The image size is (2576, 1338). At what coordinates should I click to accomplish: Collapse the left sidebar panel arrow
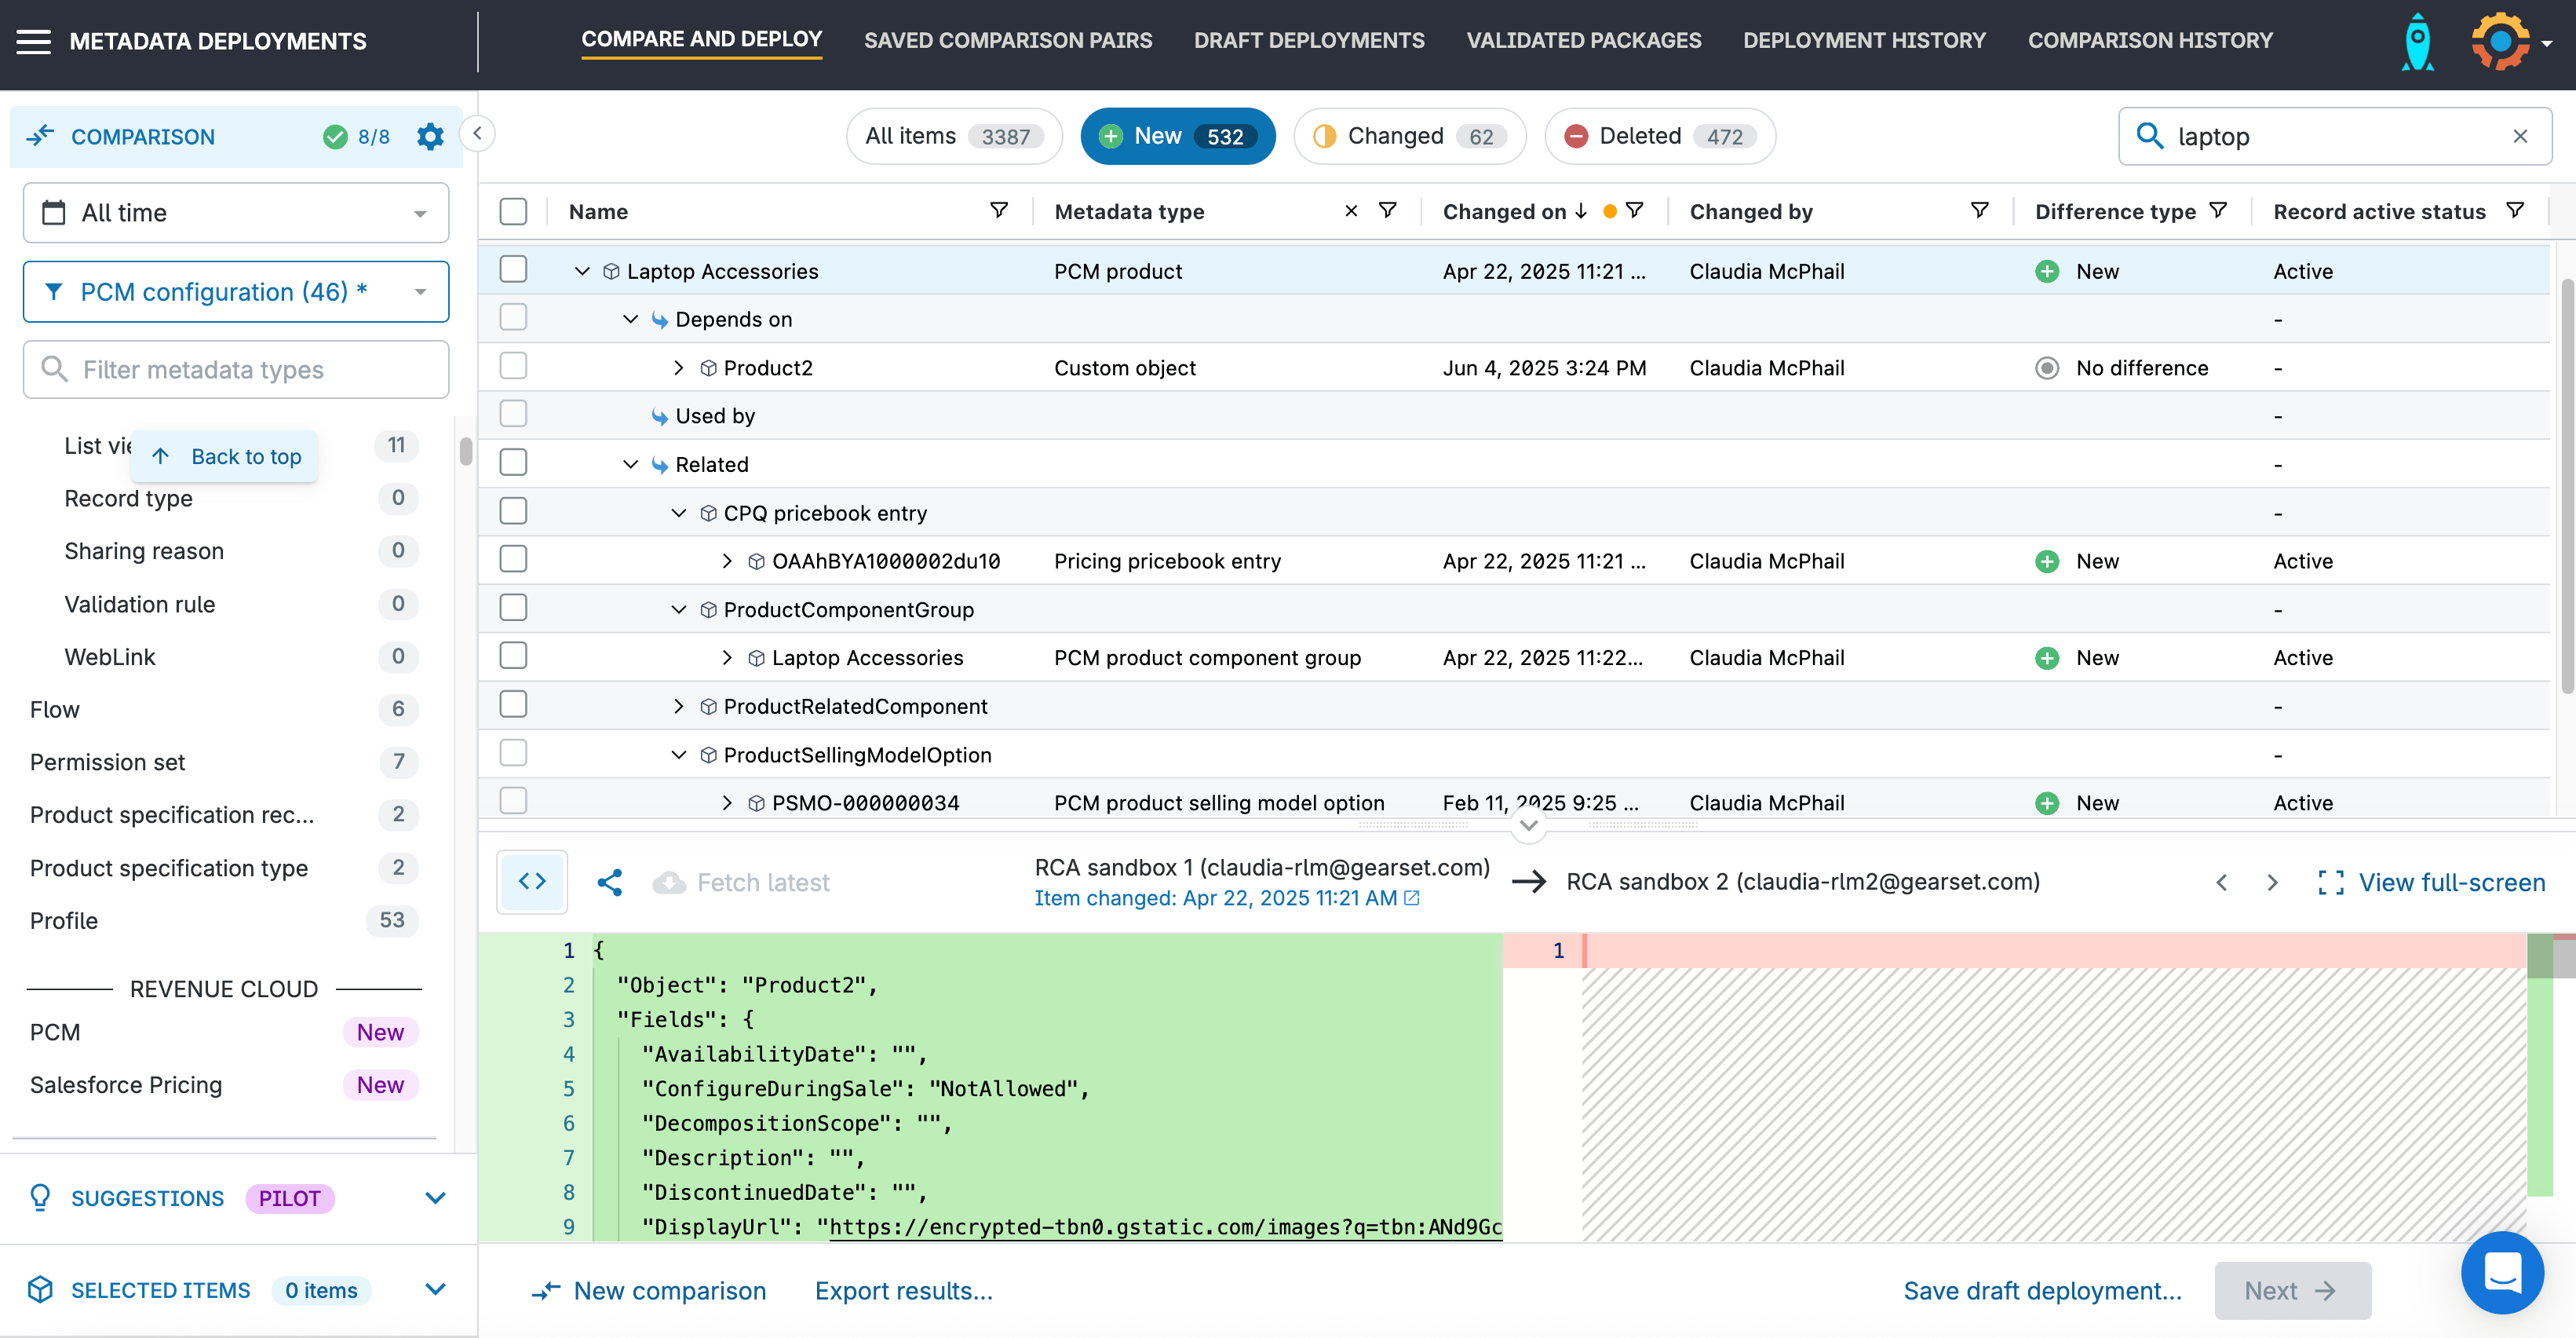[x=478, y=133]
